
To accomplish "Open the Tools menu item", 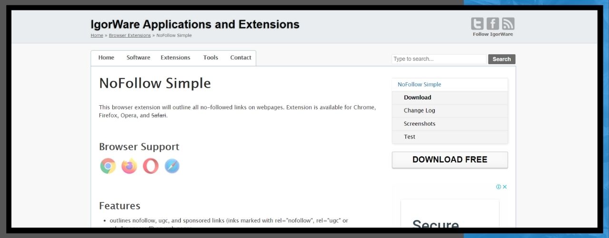I will point(210,58).
